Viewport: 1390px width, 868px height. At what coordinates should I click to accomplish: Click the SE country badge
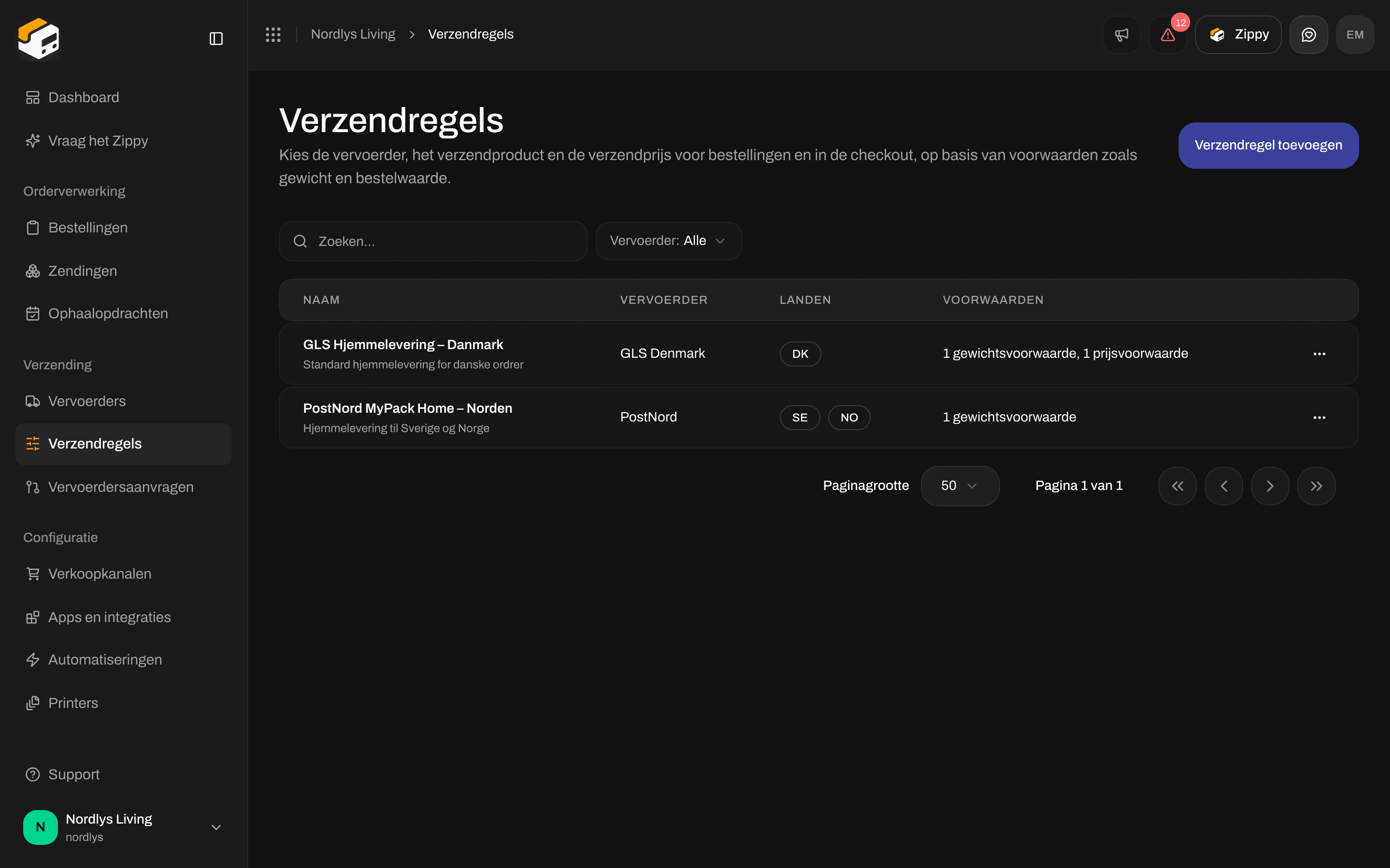pos(800,417)
